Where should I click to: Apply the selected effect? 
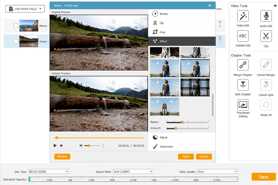186,156
